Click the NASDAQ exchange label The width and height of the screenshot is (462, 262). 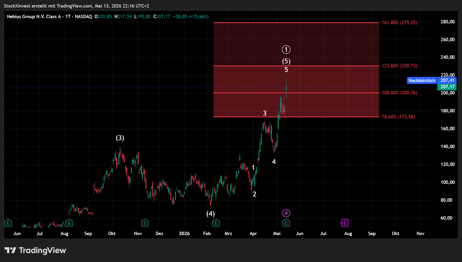tap(84, 17)
